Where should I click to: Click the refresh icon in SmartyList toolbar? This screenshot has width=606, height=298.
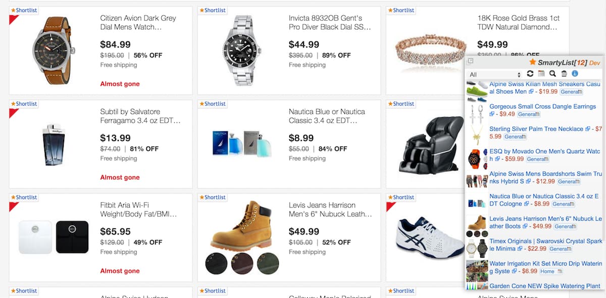point(530,74)
